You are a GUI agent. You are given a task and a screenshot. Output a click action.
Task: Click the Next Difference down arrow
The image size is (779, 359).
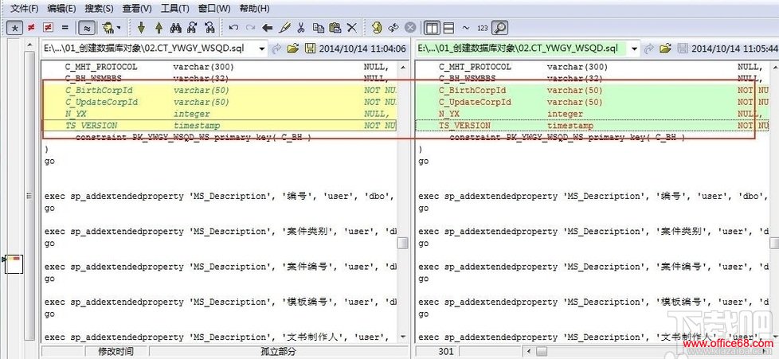(141, 28)
